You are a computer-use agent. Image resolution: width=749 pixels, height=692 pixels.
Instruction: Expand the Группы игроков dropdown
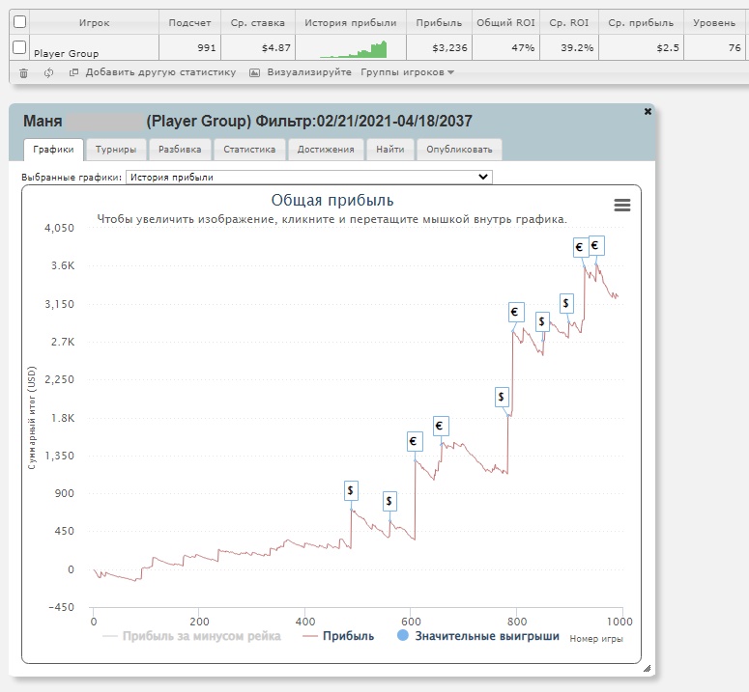pos(407,72)
